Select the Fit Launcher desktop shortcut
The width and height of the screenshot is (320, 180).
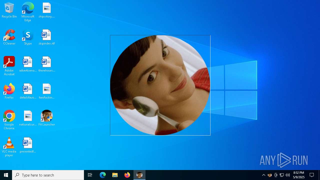coord(46,118)
